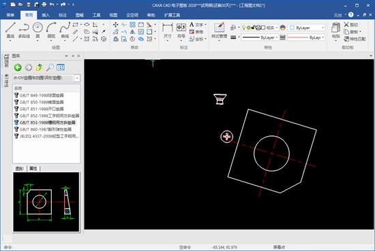Switch to the 视图 ribbon tab
Screen dimensions: 375x251
[x=113, y=15]
